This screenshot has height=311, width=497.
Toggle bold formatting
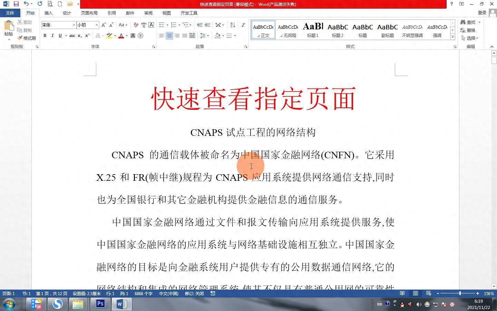pos(45,36)
